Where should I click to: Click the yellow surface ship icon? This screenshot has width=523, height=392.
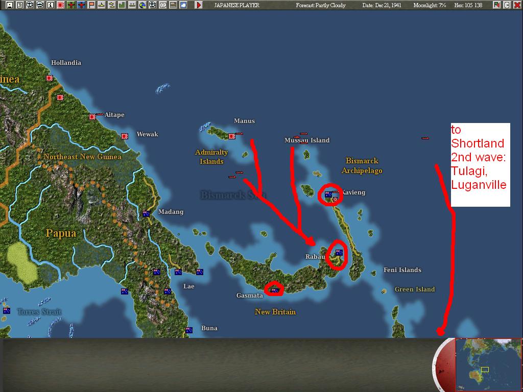click(102, 5)
